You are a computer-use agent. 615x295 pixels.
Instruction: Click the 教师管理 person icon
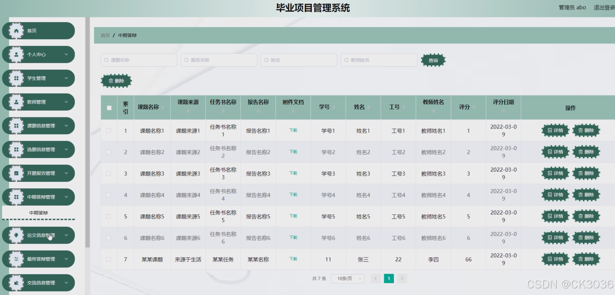tap(16, 102)
